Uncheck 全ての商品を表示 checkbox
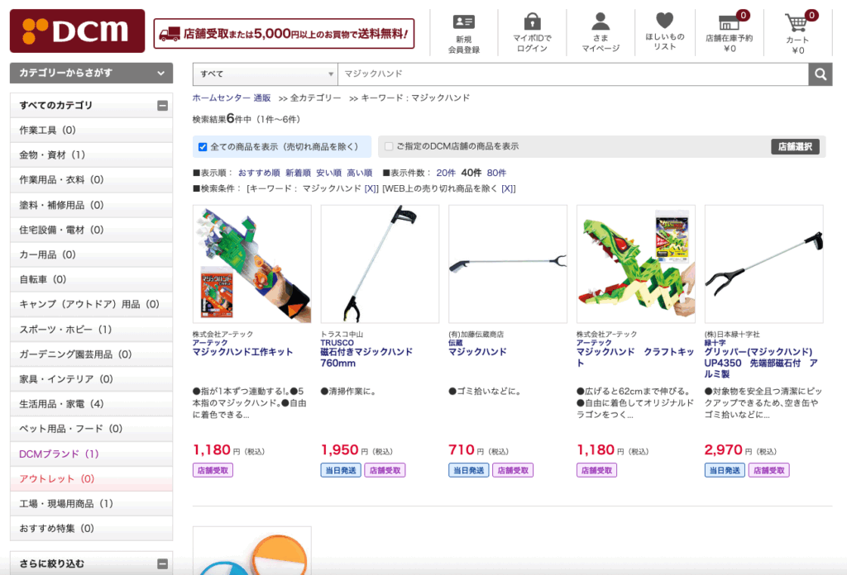Viewport: 847px width, 575px height. coord(203,147)
